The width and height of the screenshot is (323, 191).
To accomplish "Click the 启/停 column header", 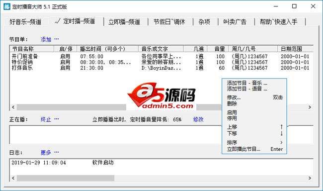I will 66,49.
